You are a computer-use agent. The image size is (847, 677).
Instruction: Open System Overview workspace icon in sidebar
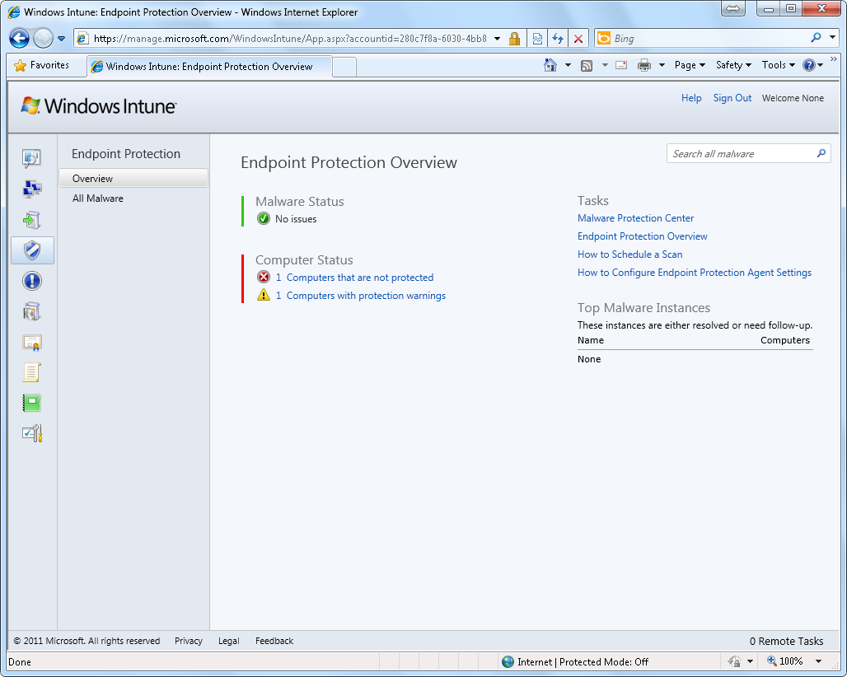[x=31, y=158]
